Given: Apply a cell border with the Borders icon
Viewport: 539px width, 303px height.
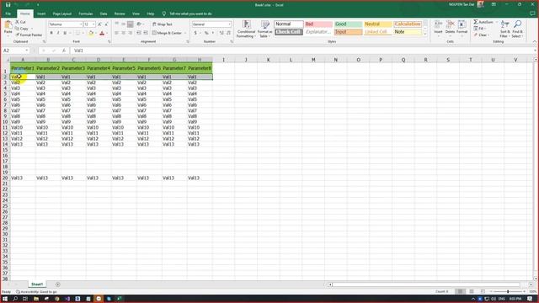Looking at the screenshot, I should (x=77, y=34).
